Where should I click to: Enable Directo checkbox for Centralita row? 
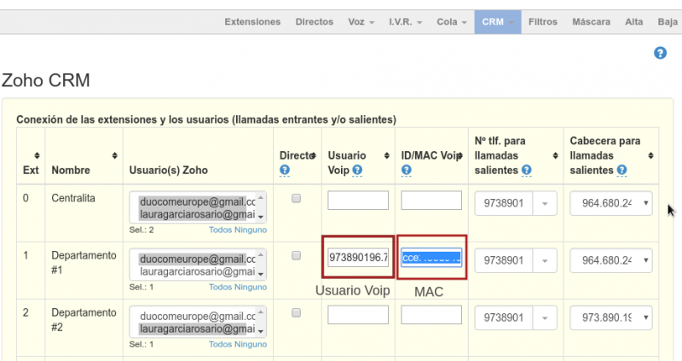click(x=297, y=198)
